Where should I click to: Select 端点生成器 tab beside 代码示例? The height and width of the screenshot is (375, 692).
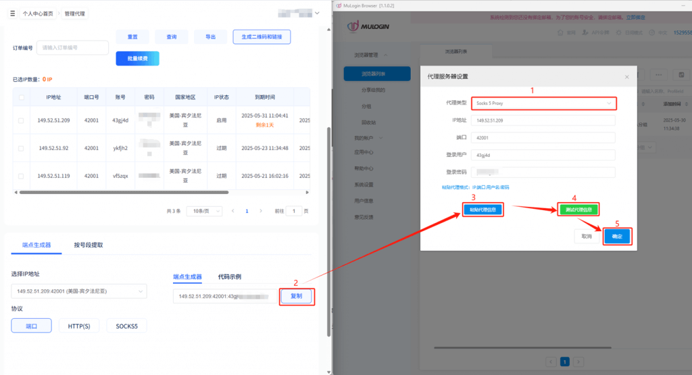(x=188, y=276)
